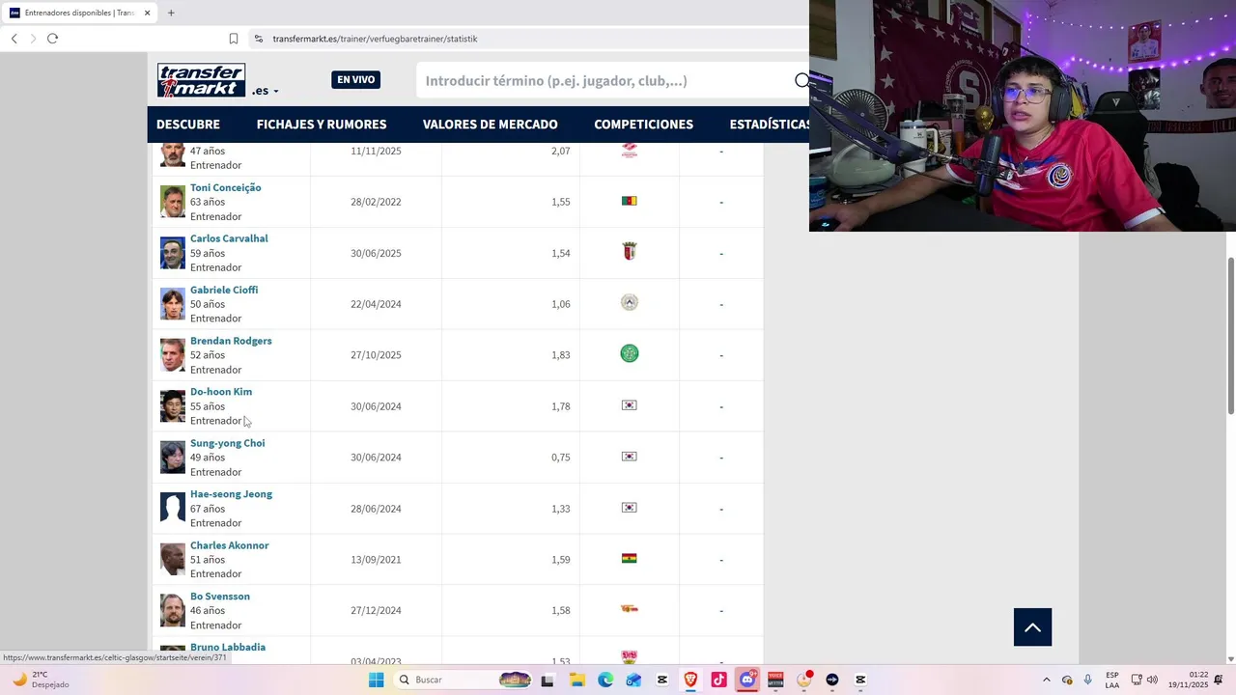Click the microphone icon in the system tray

click(x=1087, y=680)
